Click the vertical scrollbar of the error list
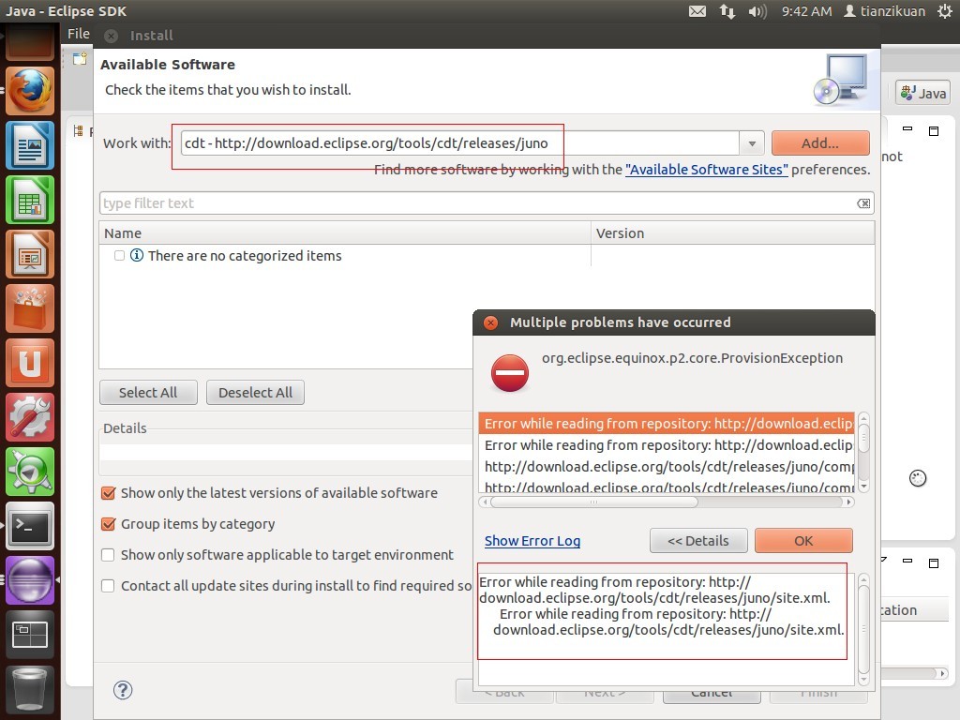This screenshot has height=720, width=960. pos(863,452)
